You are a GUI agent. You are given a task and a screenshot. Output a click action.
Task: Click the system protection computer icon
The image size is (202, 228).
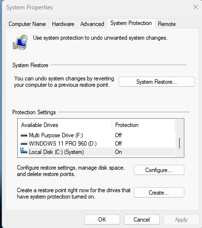(x=20, y=42)
